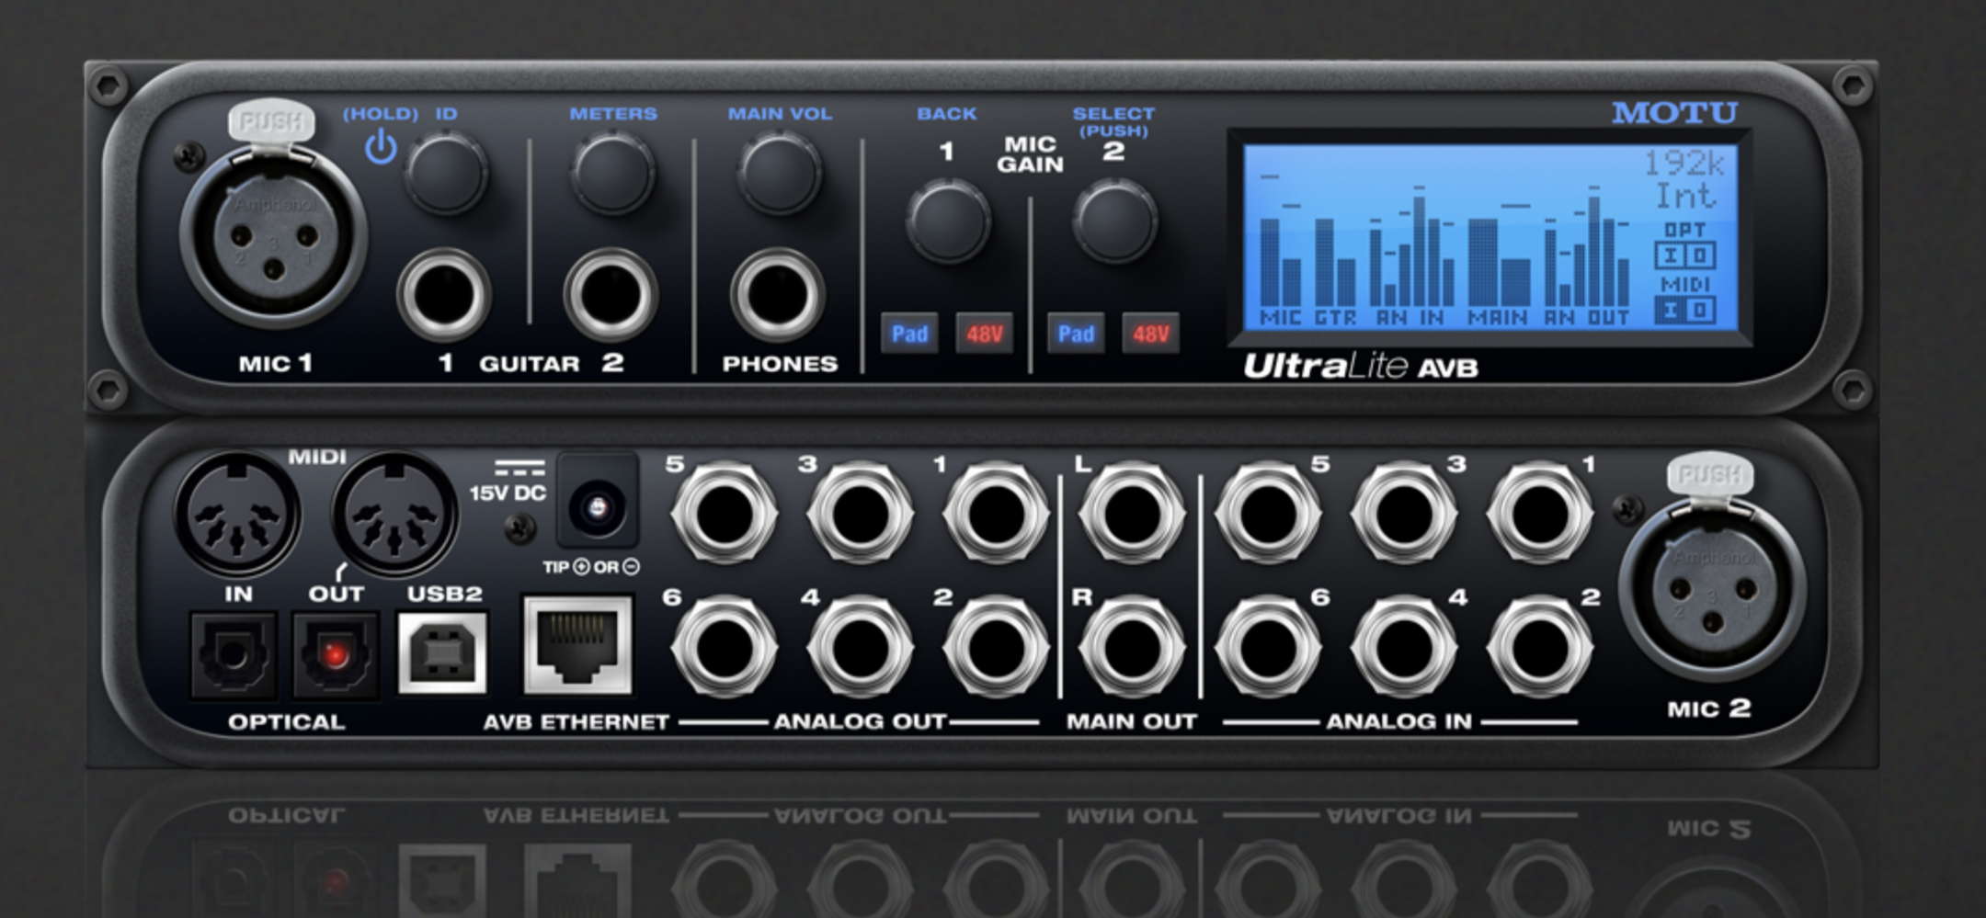Click the red-lit optical output port

pos(336,656)
